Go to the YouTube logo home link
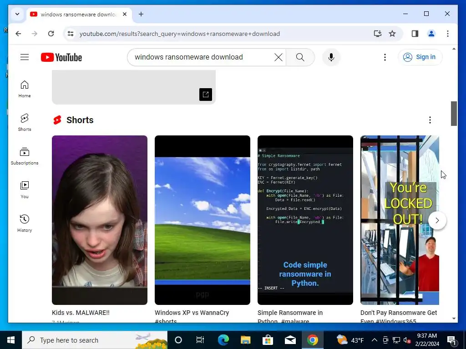466x349 pixels. (x=61, y=57)
